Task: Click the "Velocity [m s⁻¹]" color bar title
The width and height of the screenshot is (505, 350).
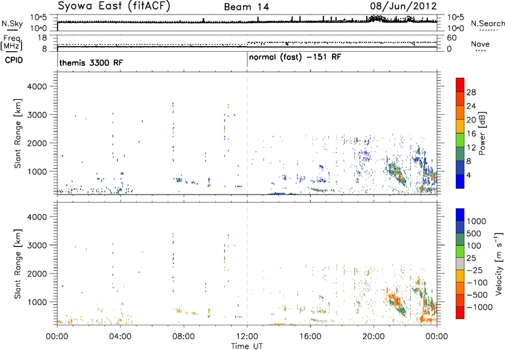Action: click(x=499, y=263)
